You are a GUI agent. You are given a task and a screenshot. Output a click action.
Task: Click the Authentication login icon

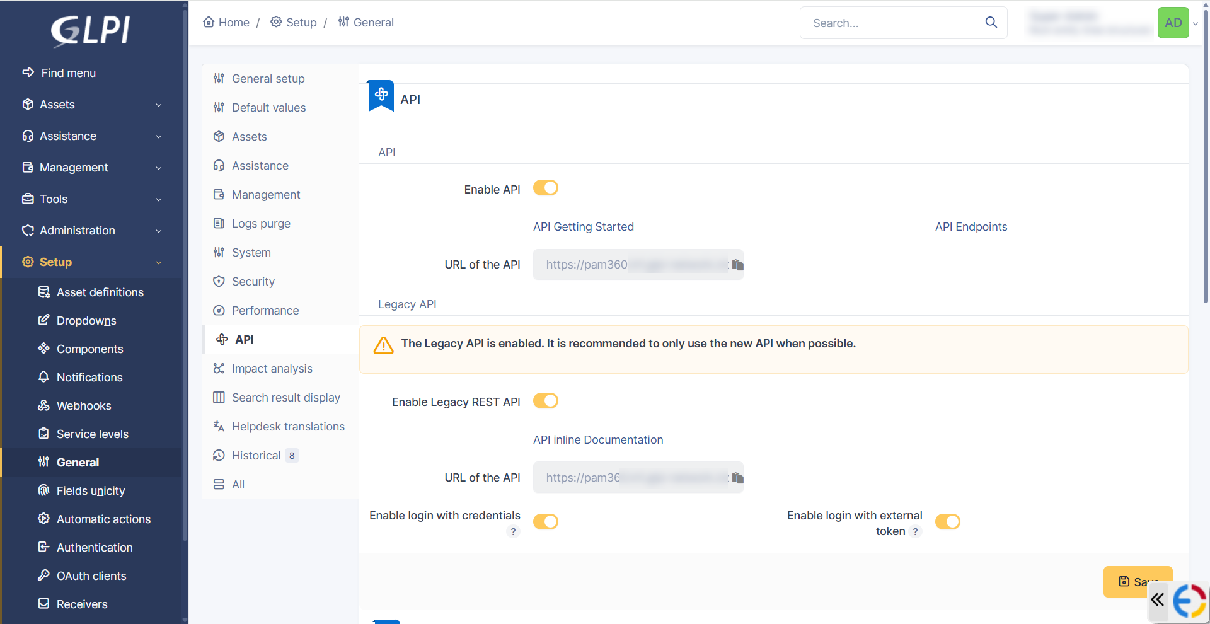[x=43, y=547]
